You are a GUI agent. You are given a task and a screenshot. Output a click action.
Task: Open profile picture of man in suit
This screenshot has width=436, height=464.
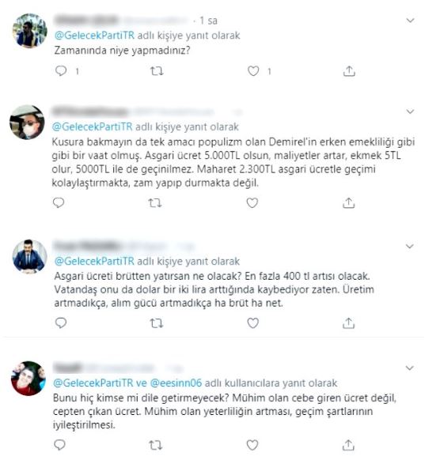point(29,257)
